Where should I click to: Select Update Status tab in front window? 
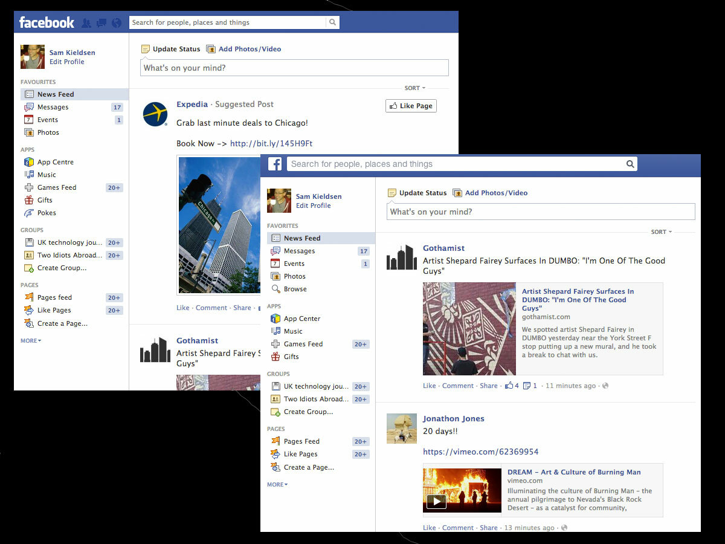click(417, 193)
